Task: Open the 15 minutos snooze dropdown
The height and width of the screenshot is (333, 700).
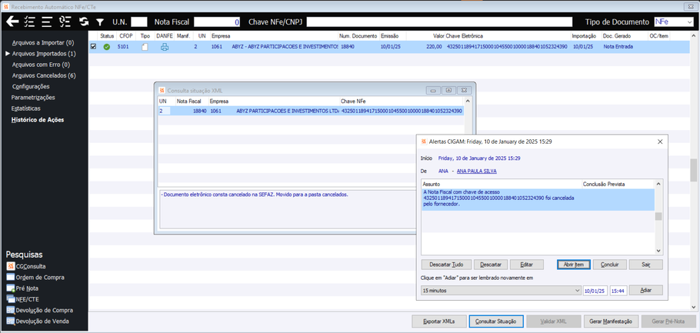Action: pos(501,291)
